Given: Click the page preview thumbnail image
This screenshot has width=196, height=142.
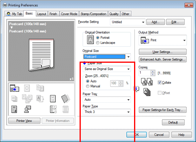Looking at the screenshot, I should (x=41, y=55).
